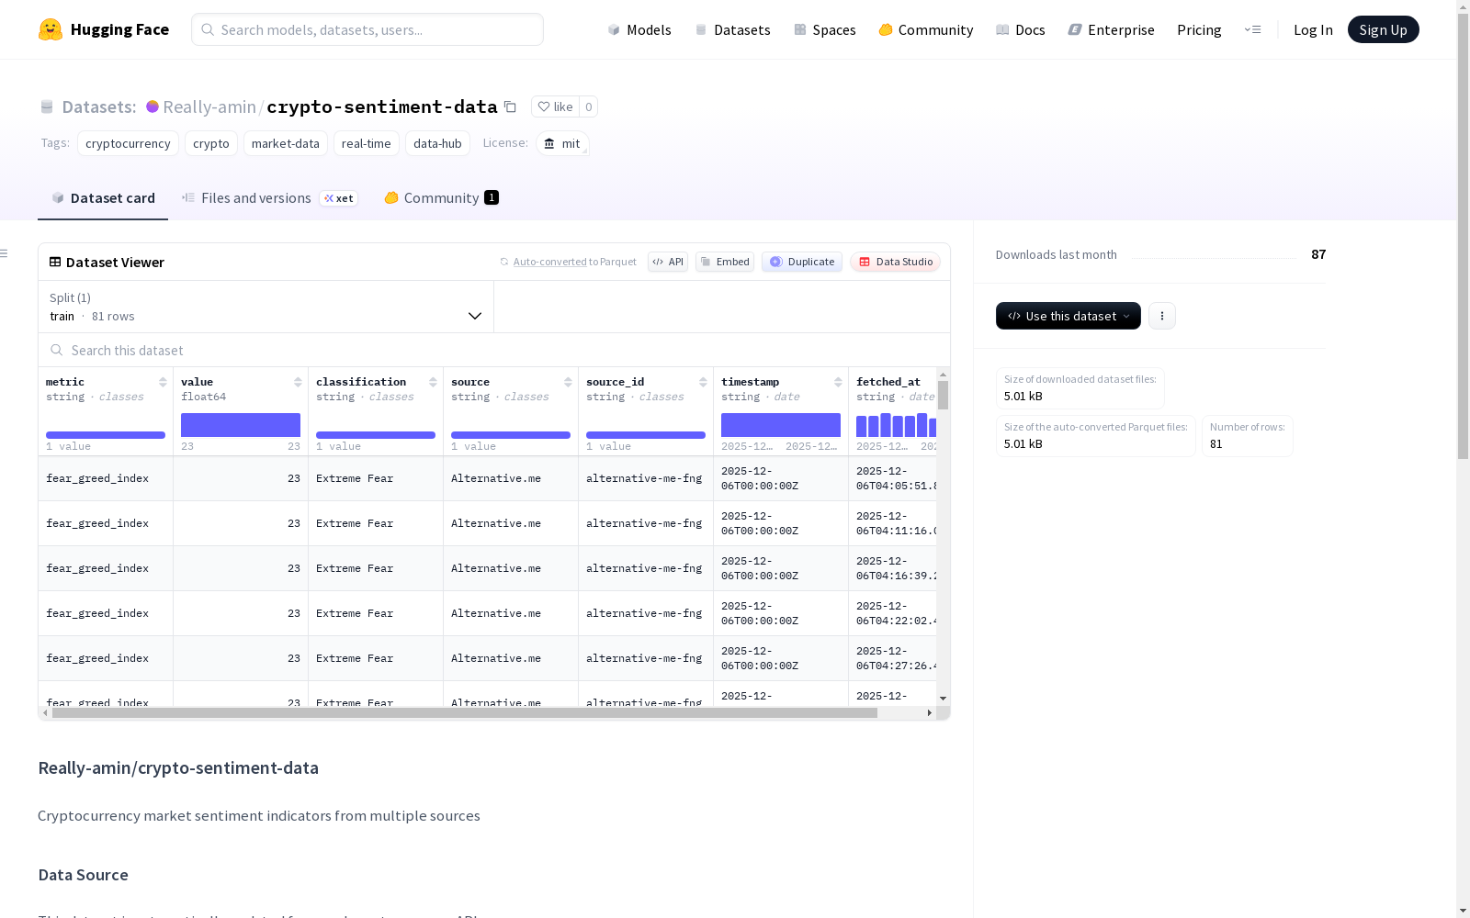1470x918 pixels.
Task: Click the timestamp column histogram bar
Action: coord(781,425)
